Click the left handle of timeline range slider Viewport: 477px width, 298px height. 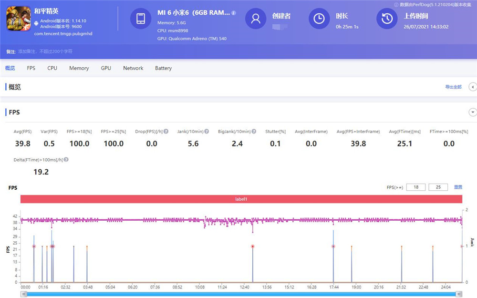tap(24, 294)
